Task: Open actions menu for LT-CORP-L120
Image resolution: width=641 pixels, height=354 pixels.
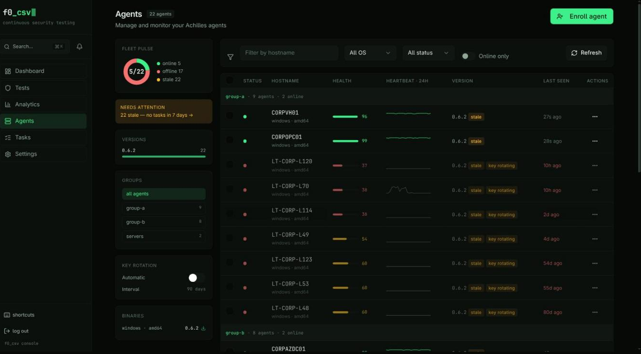Action: tap(595, 166)
